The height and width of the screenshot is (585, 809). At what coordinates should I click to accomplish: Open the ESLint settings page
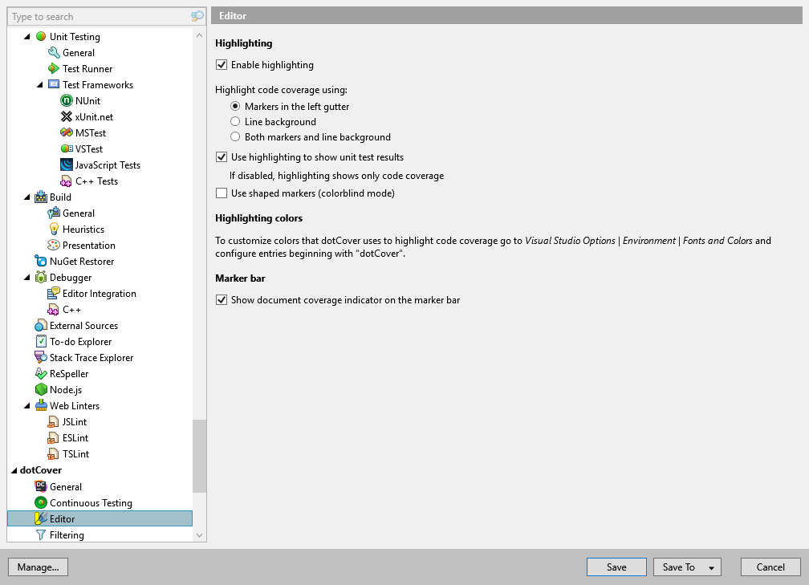click(x=75, y=438)
